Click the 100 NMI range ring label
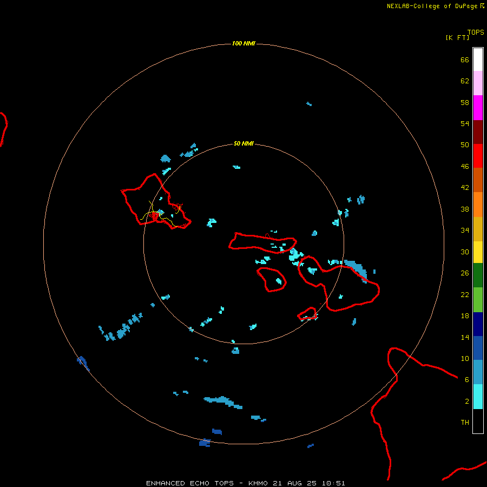Image resolution: width=487 pixels, height=487 pixels. click(x=243, y=43)
